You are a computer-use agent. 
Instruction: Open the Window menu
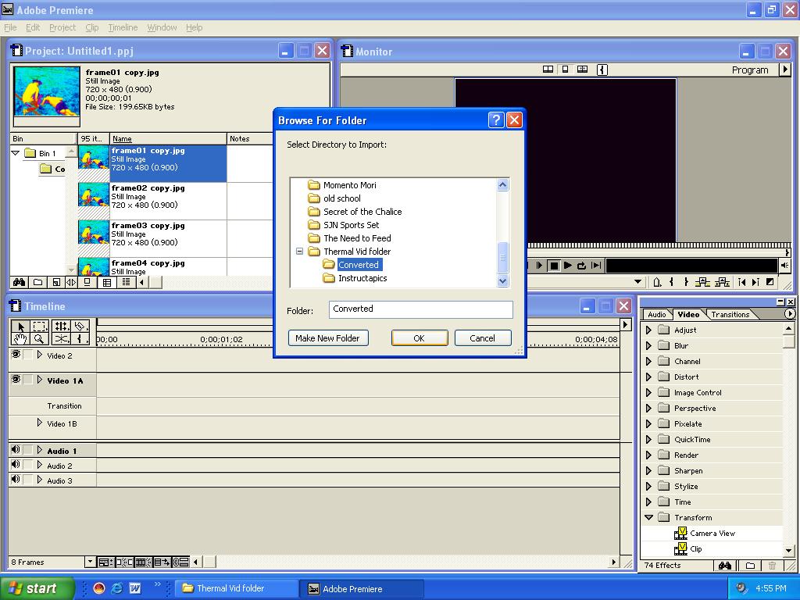[x=162, y=27]
